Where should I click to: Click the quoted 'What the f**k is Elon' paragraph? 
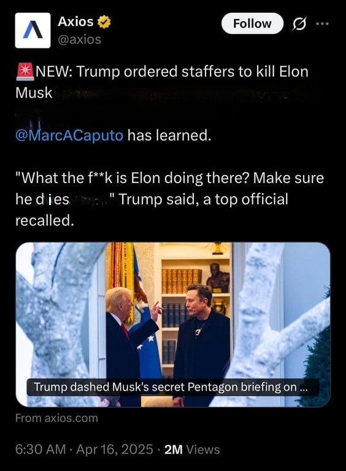[x=169, y=199]
